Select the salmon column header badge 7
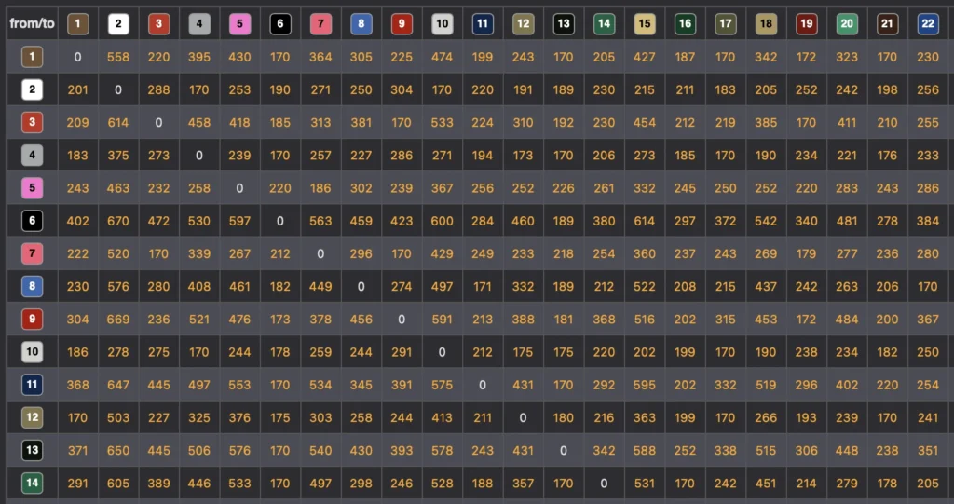Viewport: 954px width, 504px height. click(x=320, y=23)
